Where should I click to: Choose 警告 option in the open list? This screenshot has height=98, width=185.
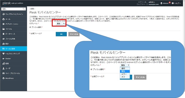(125, 71)
